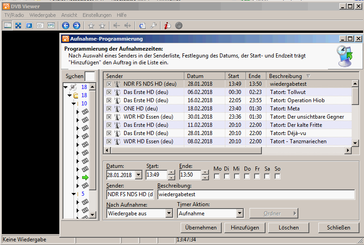Decrease the Ende time with down stepper

(x=205, y=177)
